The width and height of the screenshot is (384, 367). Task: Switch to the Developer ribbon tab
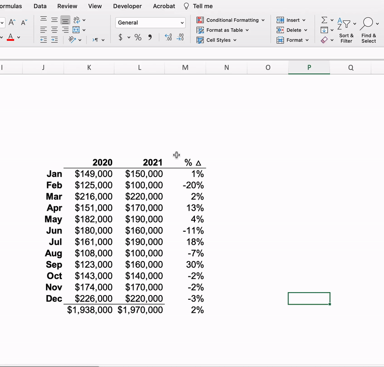(127, 6)
